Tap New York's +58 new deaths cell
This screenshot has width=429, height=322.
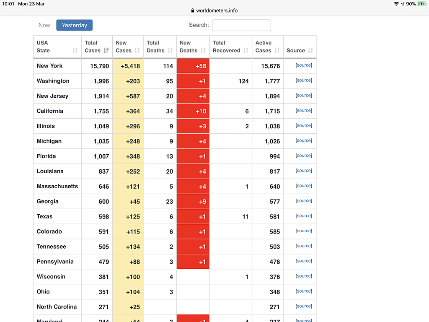click(193, 66)
